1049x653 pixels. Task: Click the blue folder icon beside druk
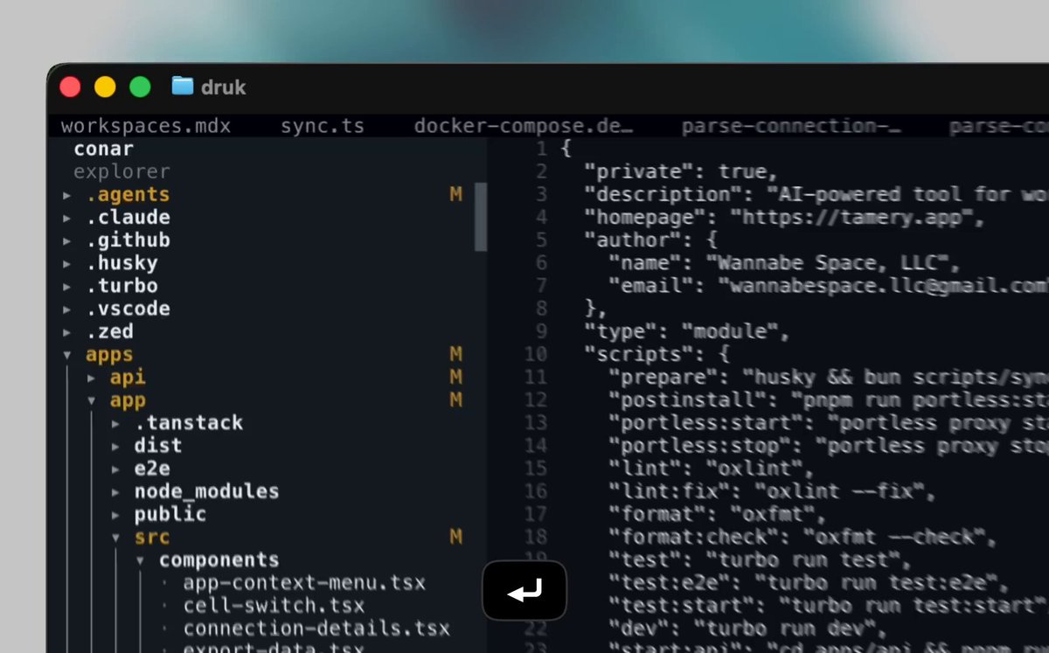coord(183,86)
